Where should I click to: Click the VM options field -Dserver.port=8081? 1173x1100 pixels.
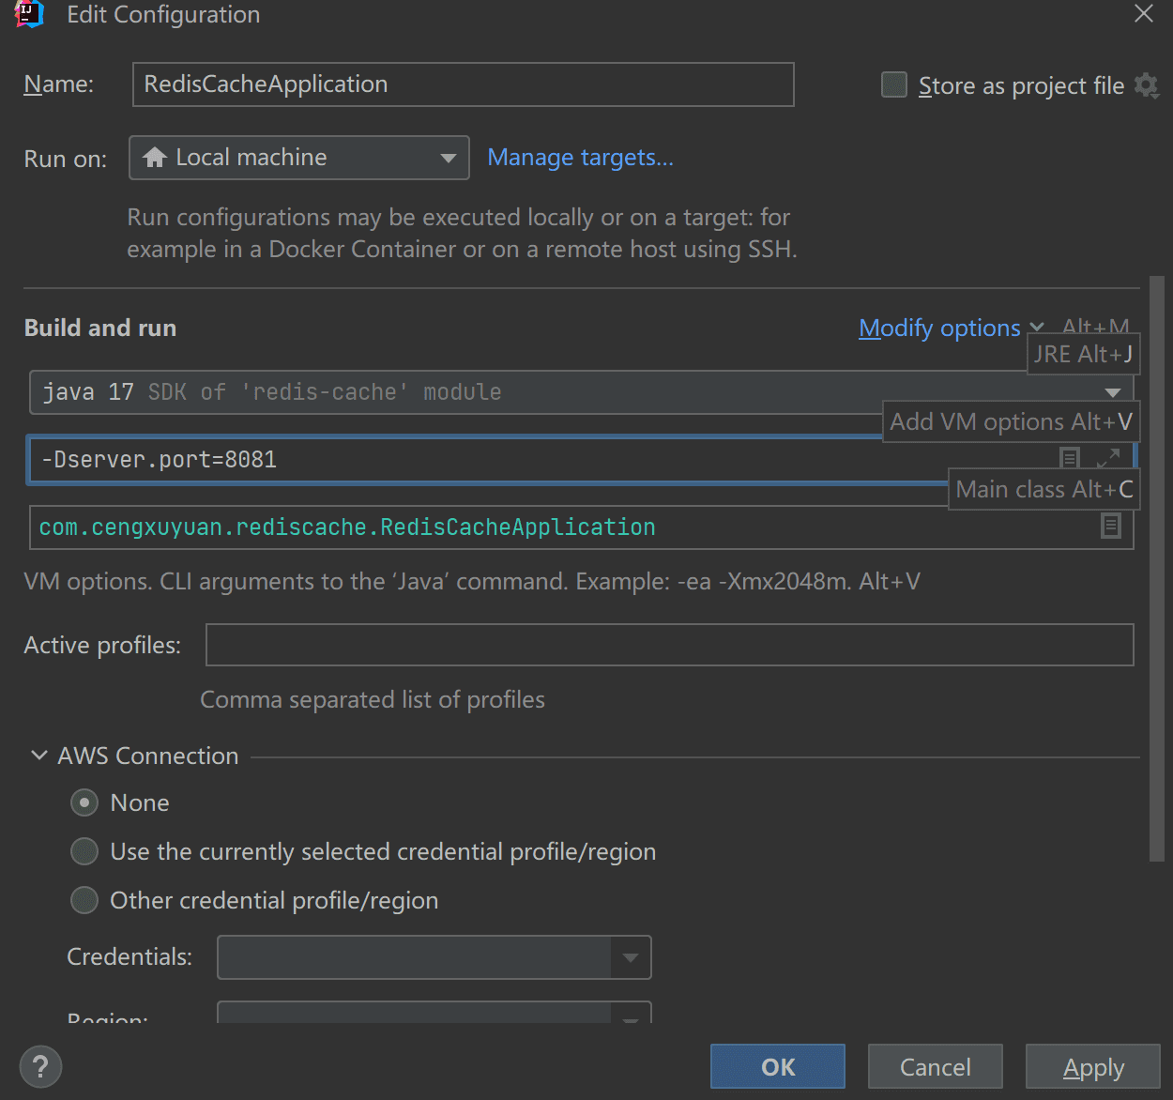pyautogui.click(x=581, y=460)
